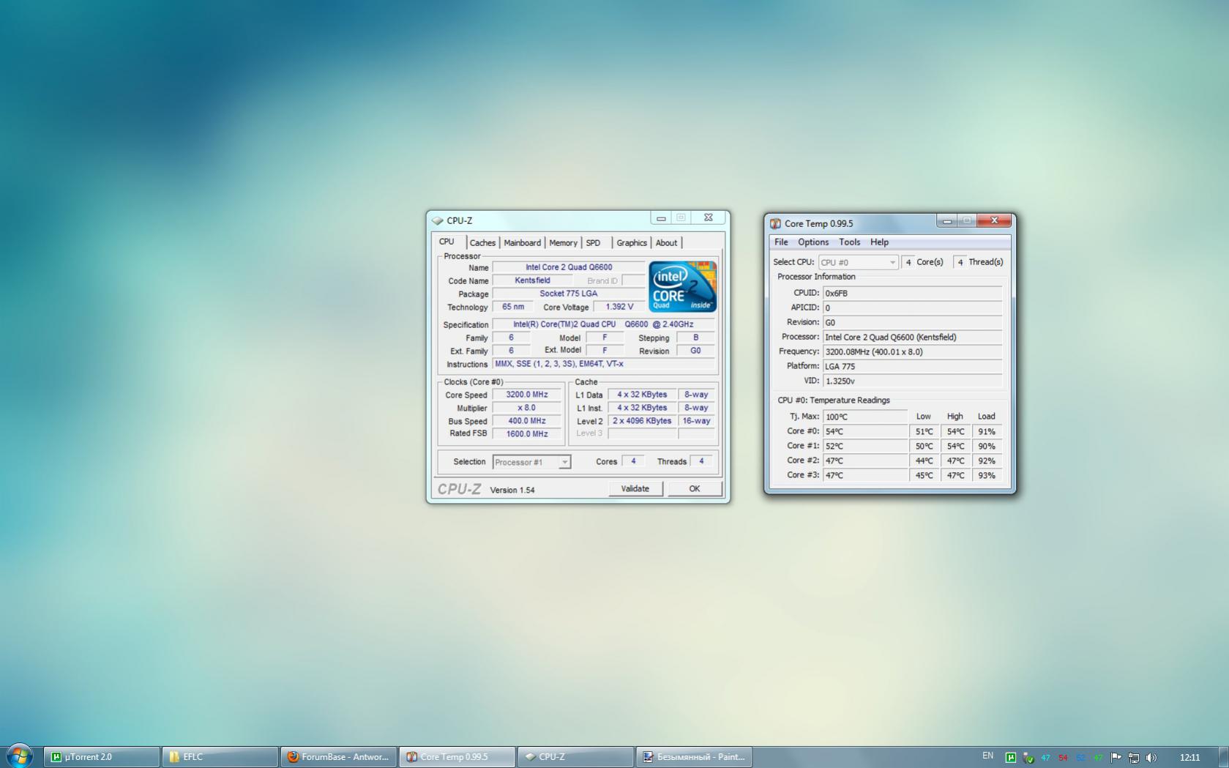
Task: Click the green 47 temperature tray icon
Action: coord(1098,757)
